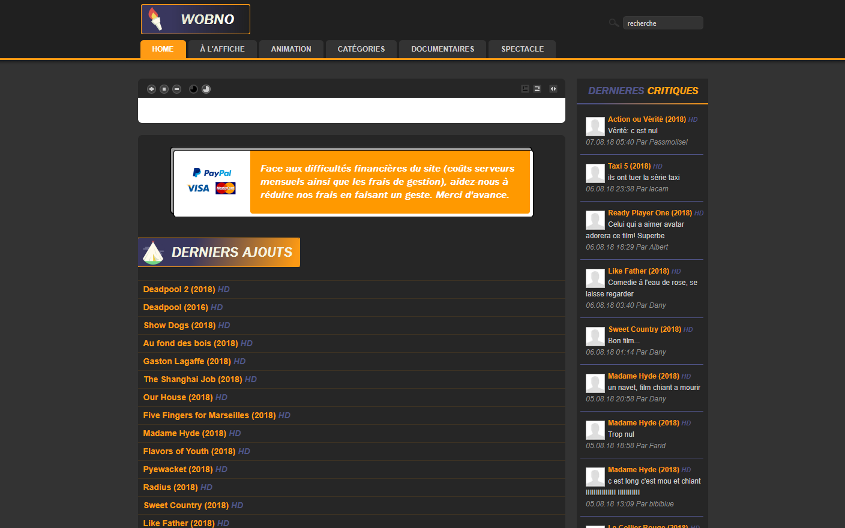Open the ANIMATION tab
845x528 pixels.
coord(291,49)
